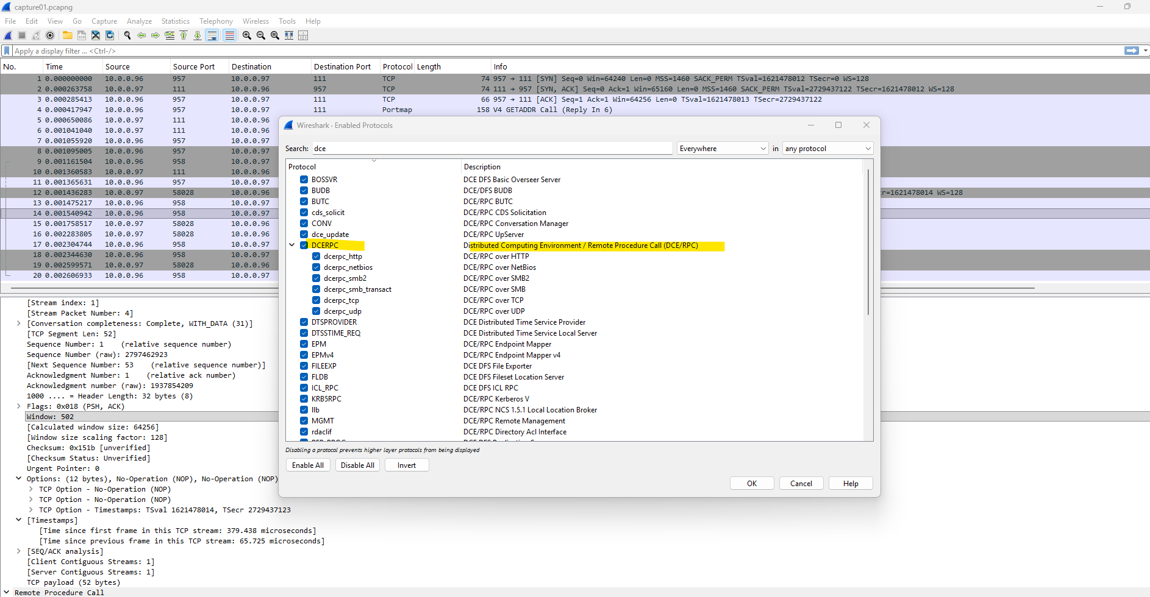The width and height of the screenshot is (1150, 597).
Task: Start capturing packets with the shark fin icon
Action: pos(9,35)
